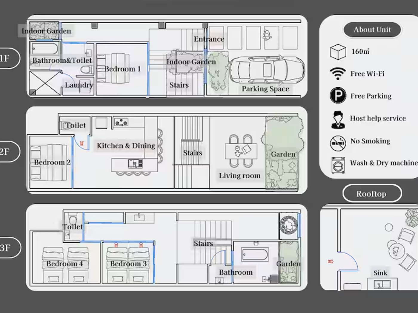Open the Stairs area on the 2F plan

(x=193, y=152)
